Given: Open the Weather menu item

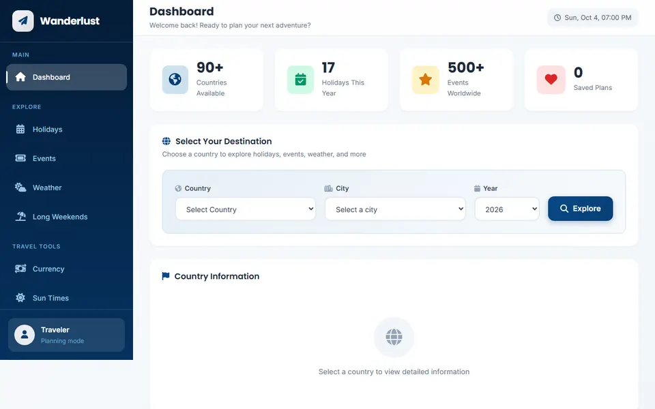Looking at the screenshot, I should [66, 187].
